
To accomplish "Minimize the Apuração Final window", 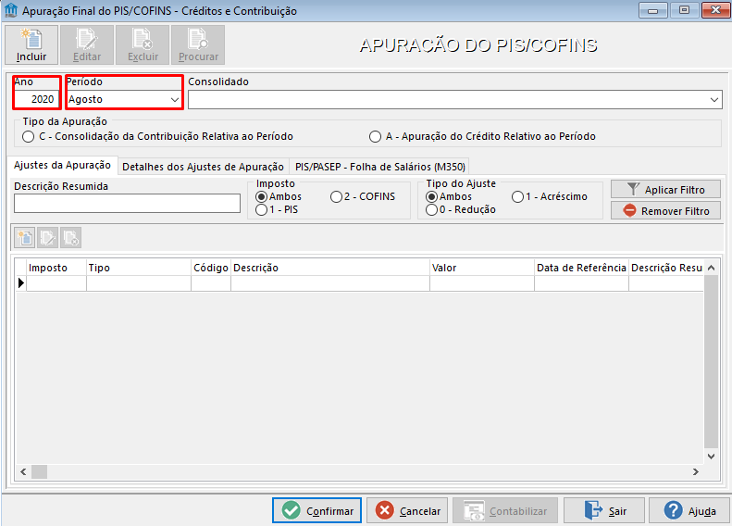I will (653, 10).
